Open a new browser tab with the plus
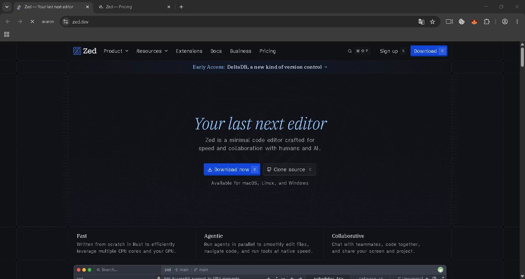This screenshot has height=279, width=525. click(182, 7)
